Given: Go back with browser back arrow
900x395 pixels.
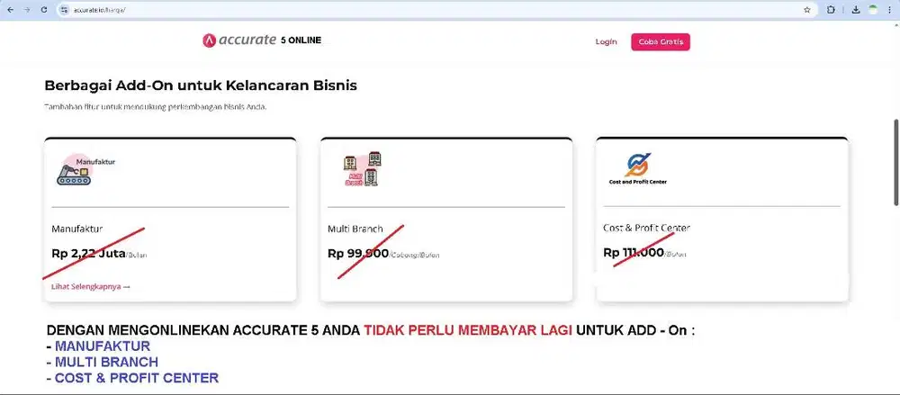Looking at the screenshot, I should [x=10, y=10].
